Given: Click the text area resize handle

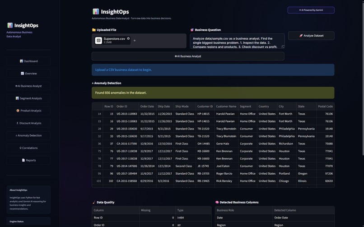Looking at the screenshot, I should [x=283, y=47].
